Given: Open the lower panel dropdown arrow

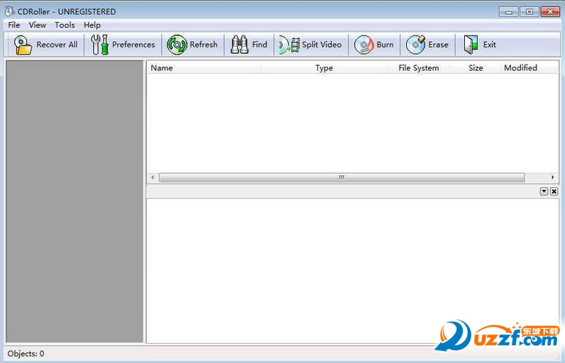Looking at the screenshot, I should pyautogui.click(x=544, y=191).
